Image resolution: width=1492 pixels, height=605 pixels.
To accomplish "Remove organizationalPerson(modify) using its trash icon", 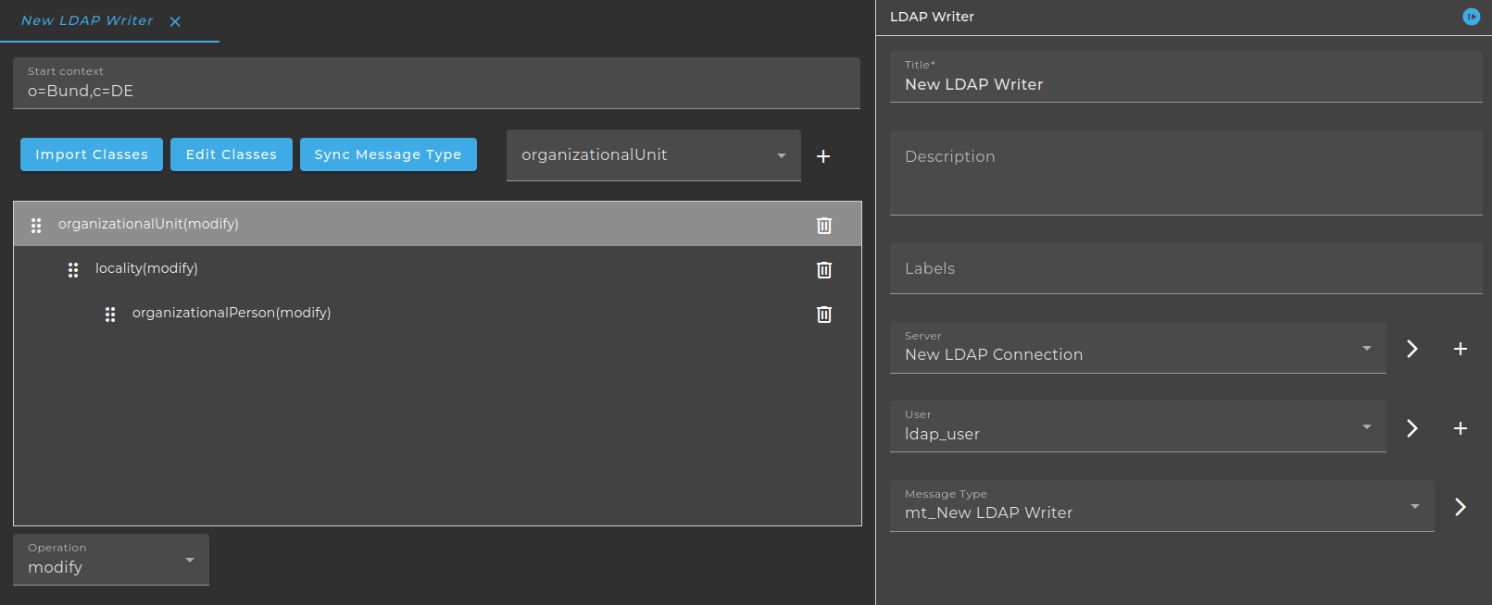I will tap(824, 314).
